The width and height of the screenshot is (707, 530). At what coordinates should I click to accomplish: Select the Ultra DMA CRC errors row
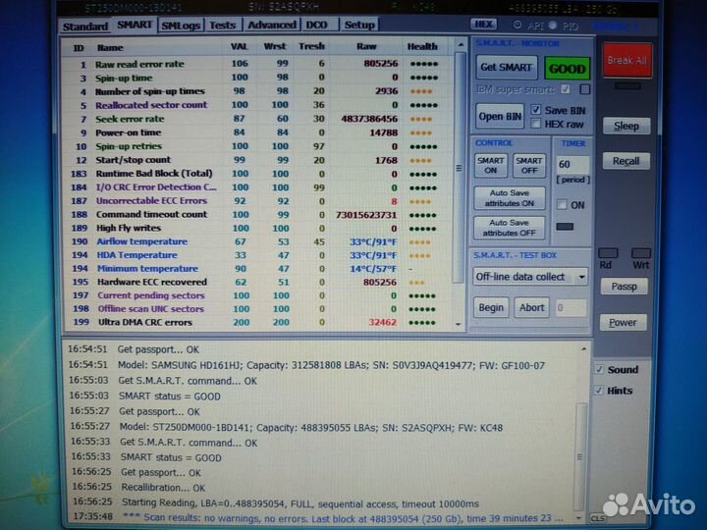259,322
